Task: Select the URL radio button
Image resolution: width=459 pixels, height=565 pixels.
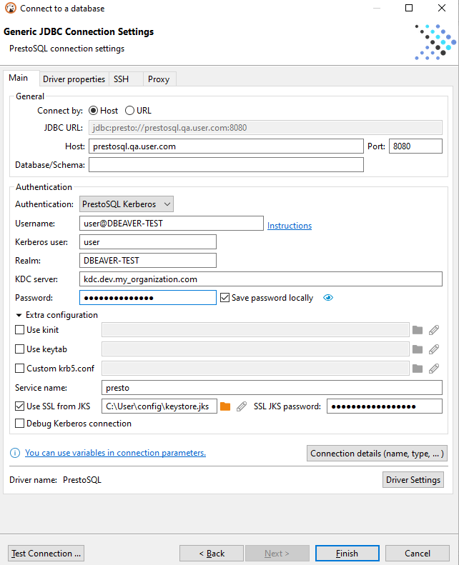Action: tap(129, 111)
